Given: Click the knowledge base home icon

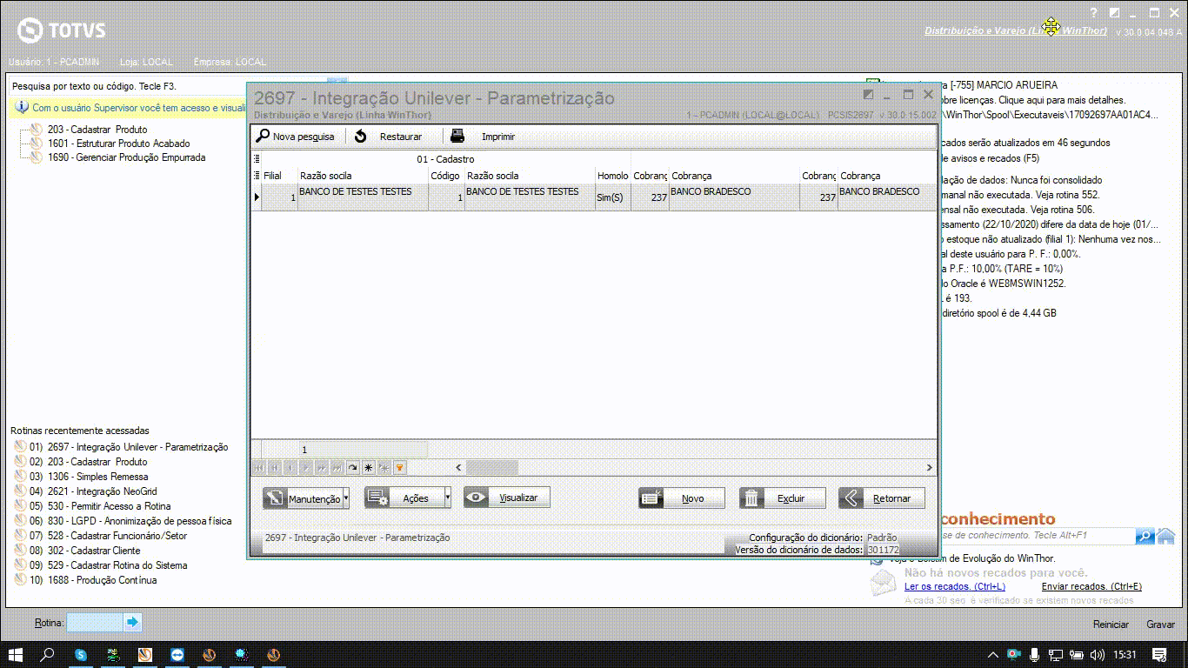Looking at the screenshot, I should tap(1166, 536).
